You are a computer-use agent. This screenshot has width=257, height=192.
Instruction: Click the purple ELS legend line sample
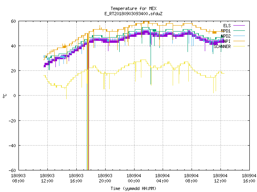pos(239,26)
